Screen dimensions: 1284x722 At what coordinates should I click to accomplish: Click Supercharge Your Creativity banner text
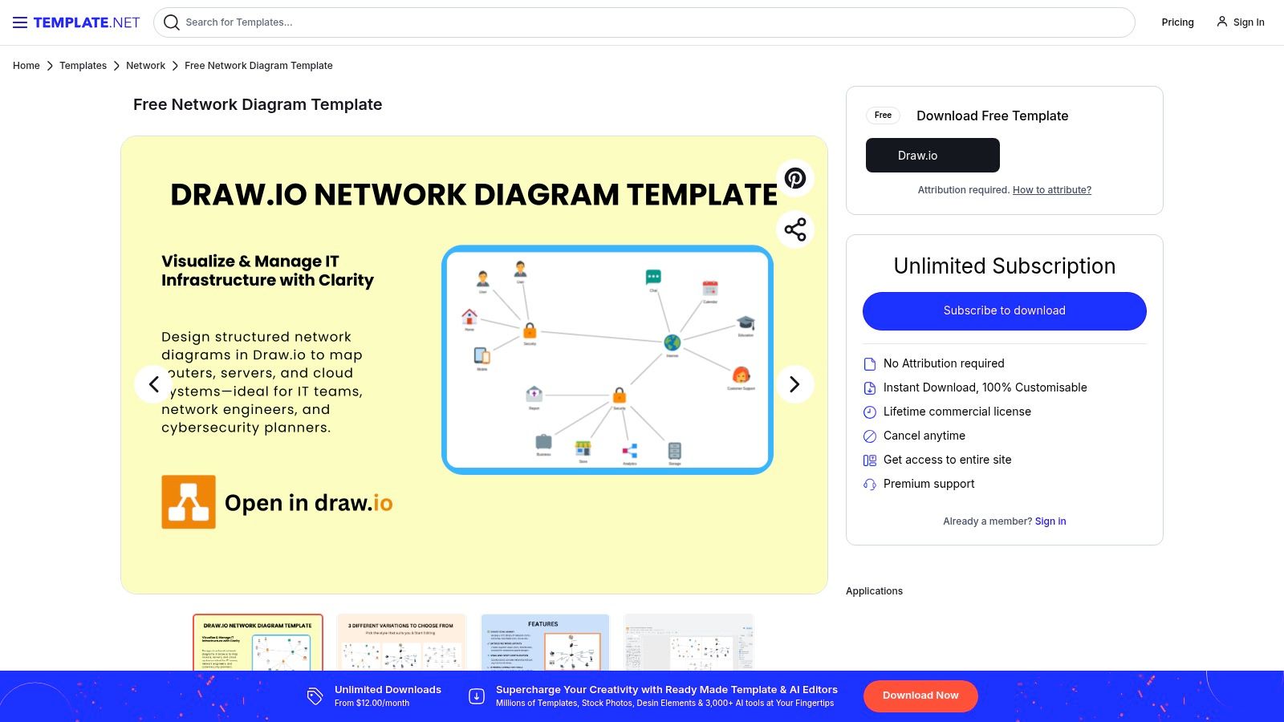tap(667, 690)
